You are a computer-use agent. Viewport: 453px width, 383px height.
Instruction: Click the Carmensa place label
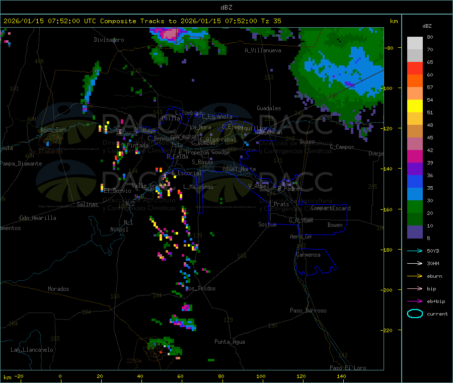tap(308, 255)
